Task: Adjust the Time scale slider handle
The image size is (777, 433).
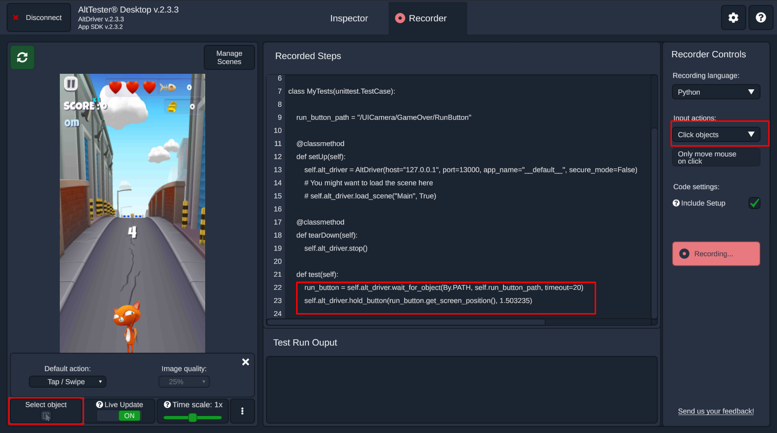Action: (x=193, y=417)
